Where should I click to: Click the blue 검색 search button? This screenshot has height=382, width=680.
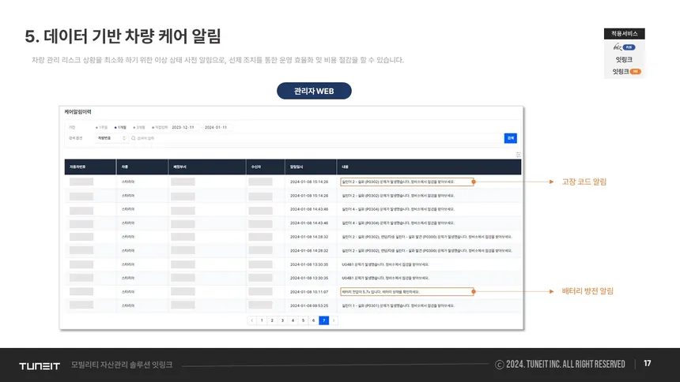point(511,138)
